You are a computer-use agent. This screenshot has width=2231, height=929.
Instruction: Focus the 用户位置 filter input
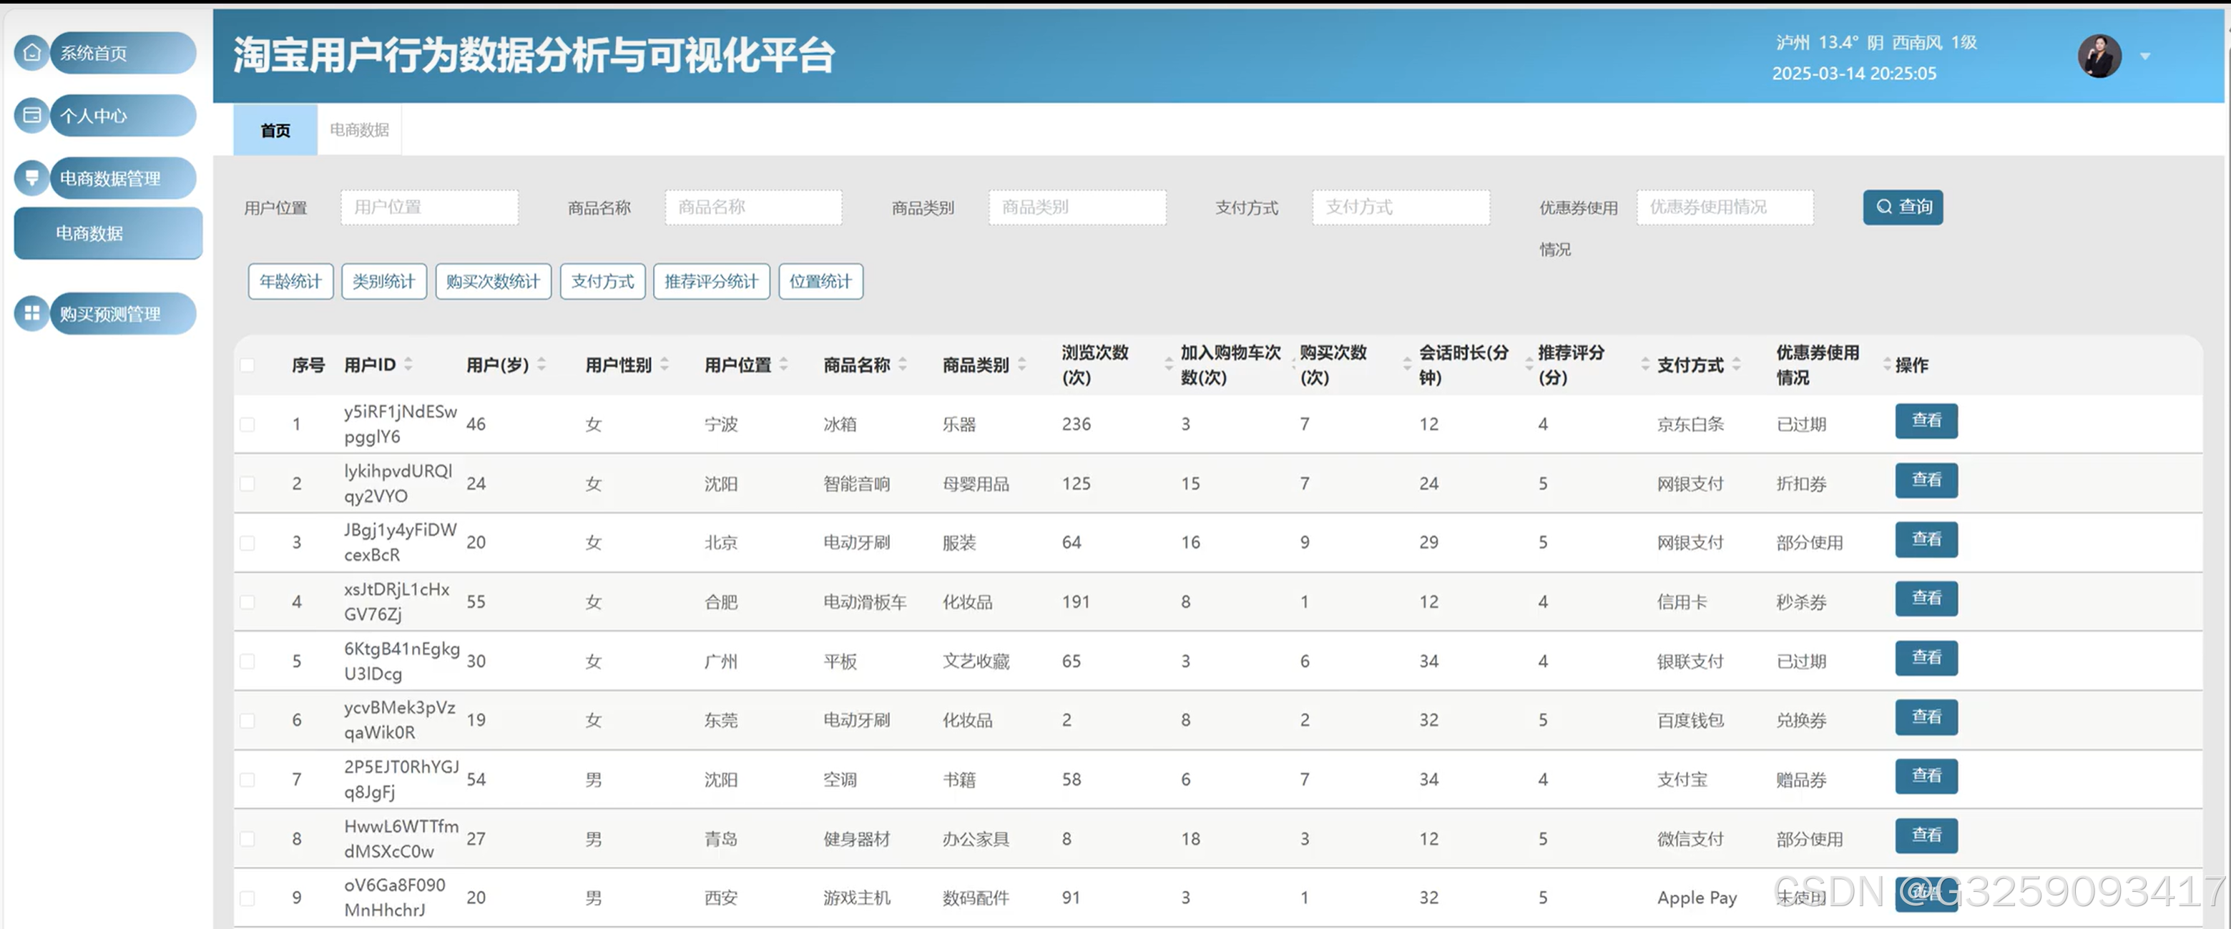pos(430,207)
